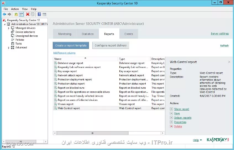
Task: Click Create a report template button
Action: [71, 45]
